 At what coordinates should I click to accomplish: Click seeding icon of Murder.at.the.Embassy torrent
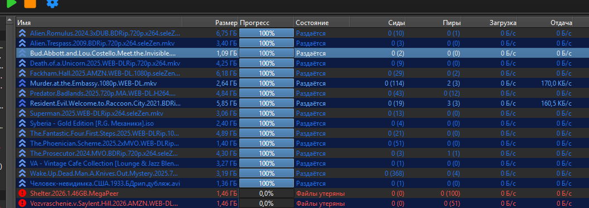[x=22, y=83]
